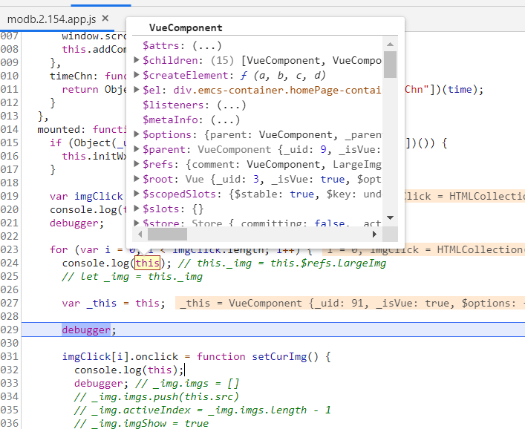525x429 pixels.
Task: Select the modb.2.154.app.js tab
Action: coord(51,18)
